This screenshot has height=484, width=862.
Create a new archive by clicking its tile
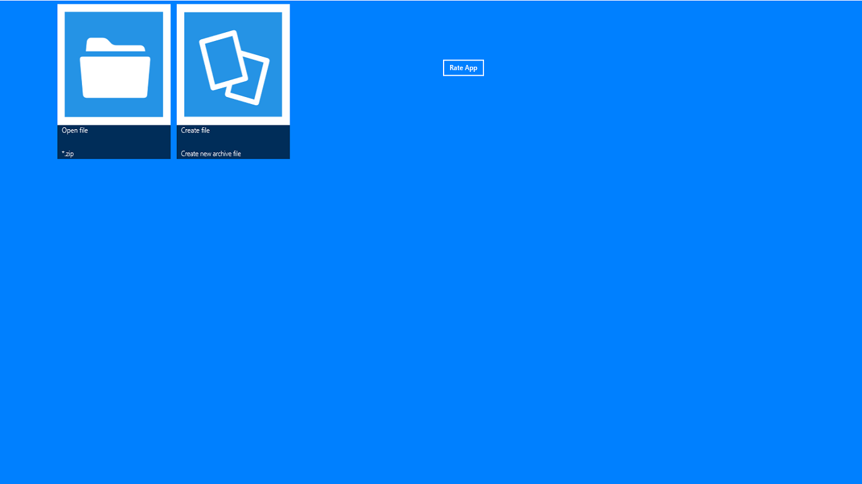pos(233,82)
